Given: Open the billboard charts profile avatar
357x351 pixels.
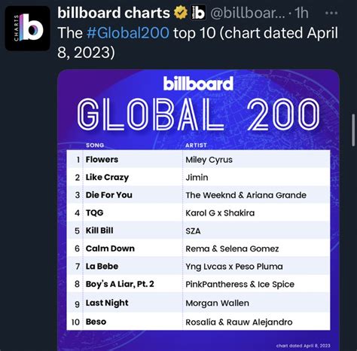Looking at the screenshot, I should click(28, 28).
